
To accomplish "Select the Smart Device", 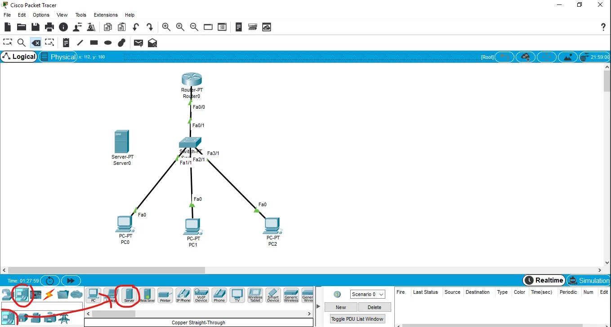I will coord(273,295).
